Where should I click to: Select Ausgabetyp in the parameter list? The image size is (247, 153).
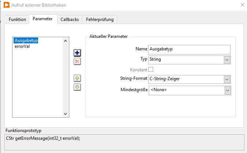coord(26,41)
